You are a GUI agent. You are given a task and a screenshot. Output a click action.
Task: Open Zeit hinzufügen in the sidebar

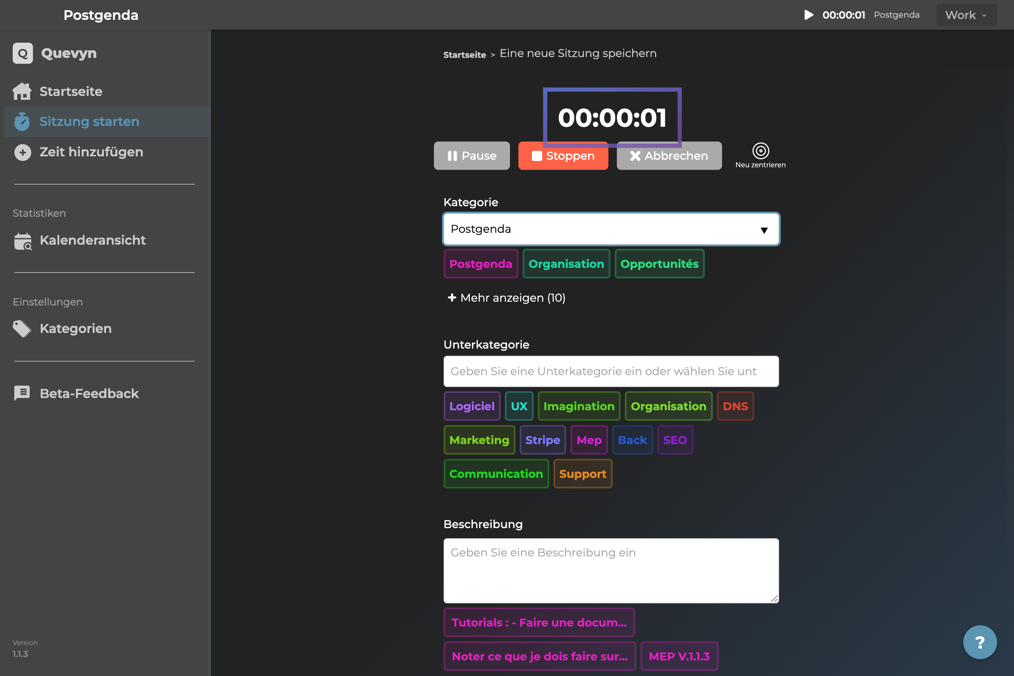pos(107,152)
